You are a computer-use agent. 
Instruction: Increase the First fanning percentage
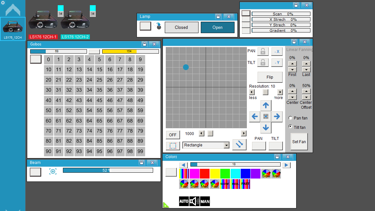coord(292,64)
